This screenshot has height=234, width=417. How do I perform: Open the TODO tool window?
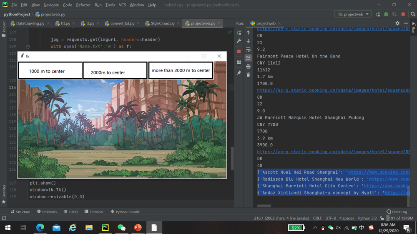[x=71, y=212]
